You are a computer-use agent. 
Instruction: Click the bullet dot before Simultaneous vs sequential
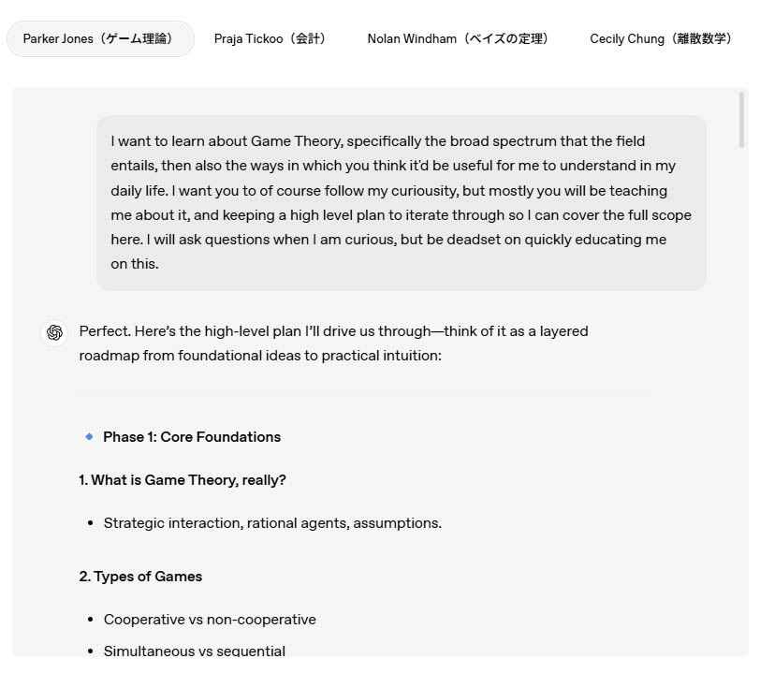point(91,651)
